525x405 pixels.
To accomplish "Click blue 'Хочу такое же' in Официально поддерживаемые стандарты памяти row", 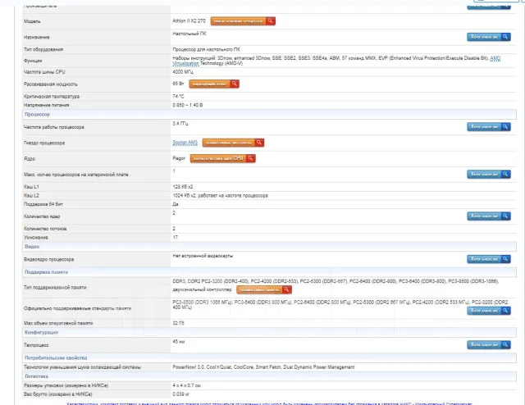I will [x=489, y=311].
